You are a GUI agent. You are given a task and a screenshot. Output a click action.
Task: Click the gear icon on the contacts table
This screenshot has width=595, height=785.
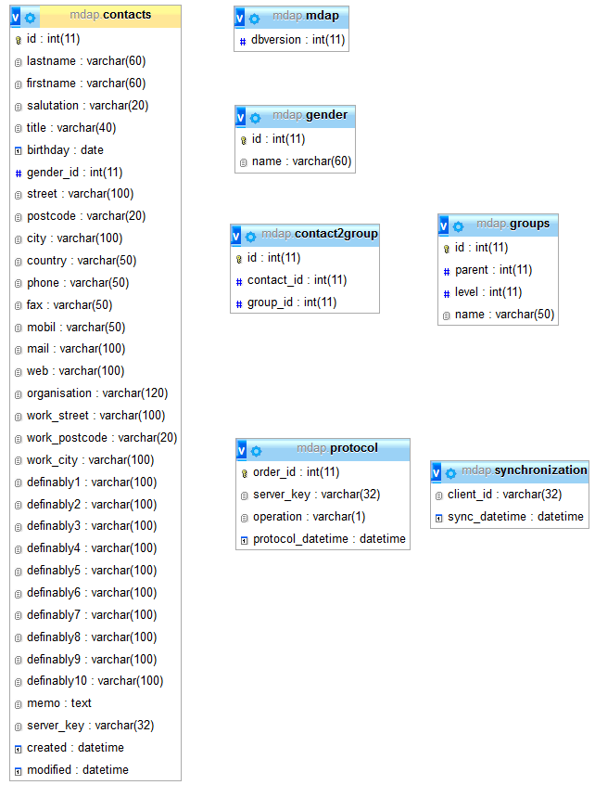coord(31,18)
